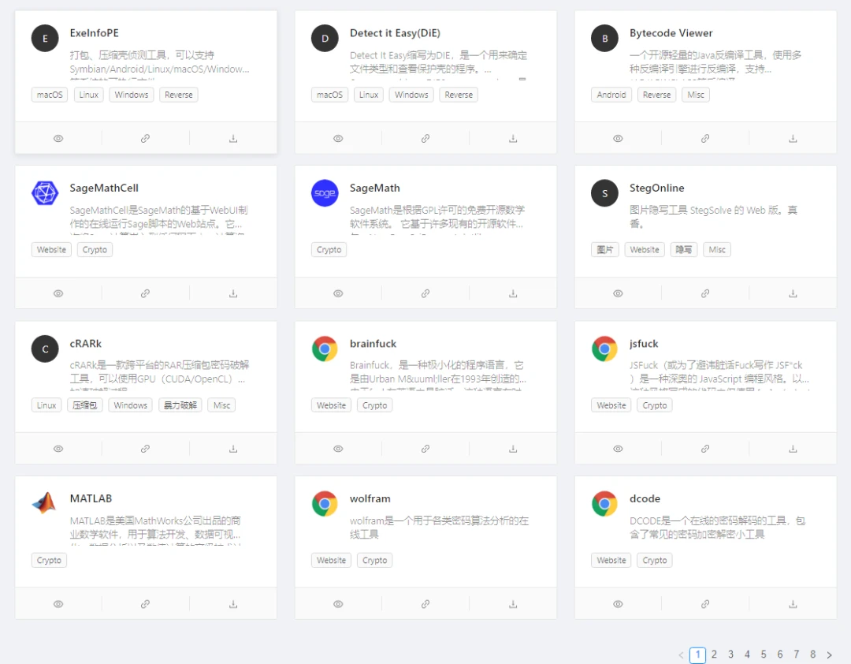Click the MATLAB tool title
This screenshot has height=664, width=851.
click(91, 498)
